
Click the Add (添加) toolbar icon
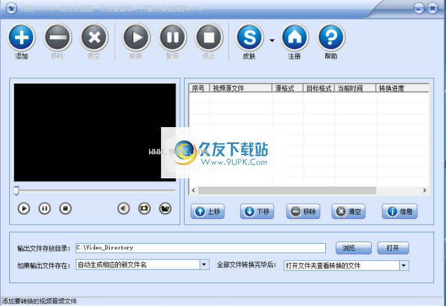click(x=22, y=38)
